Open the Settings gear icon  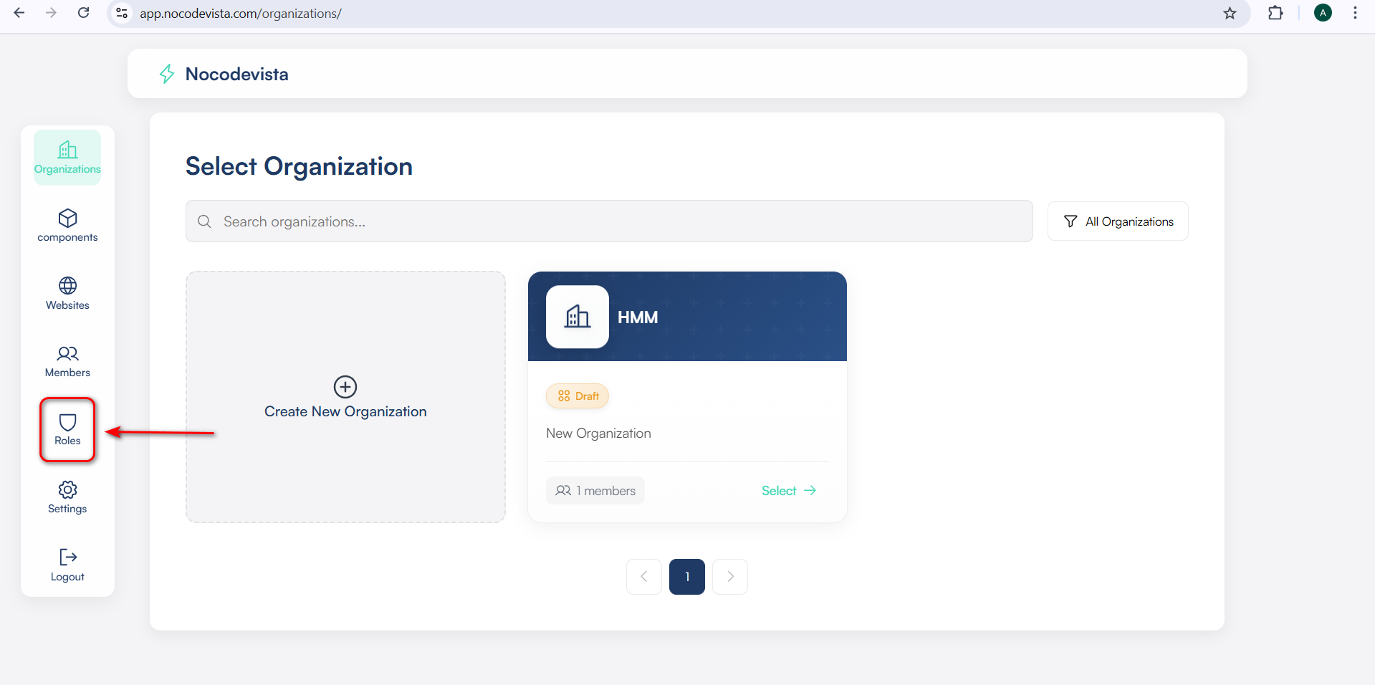coord(67,490)
